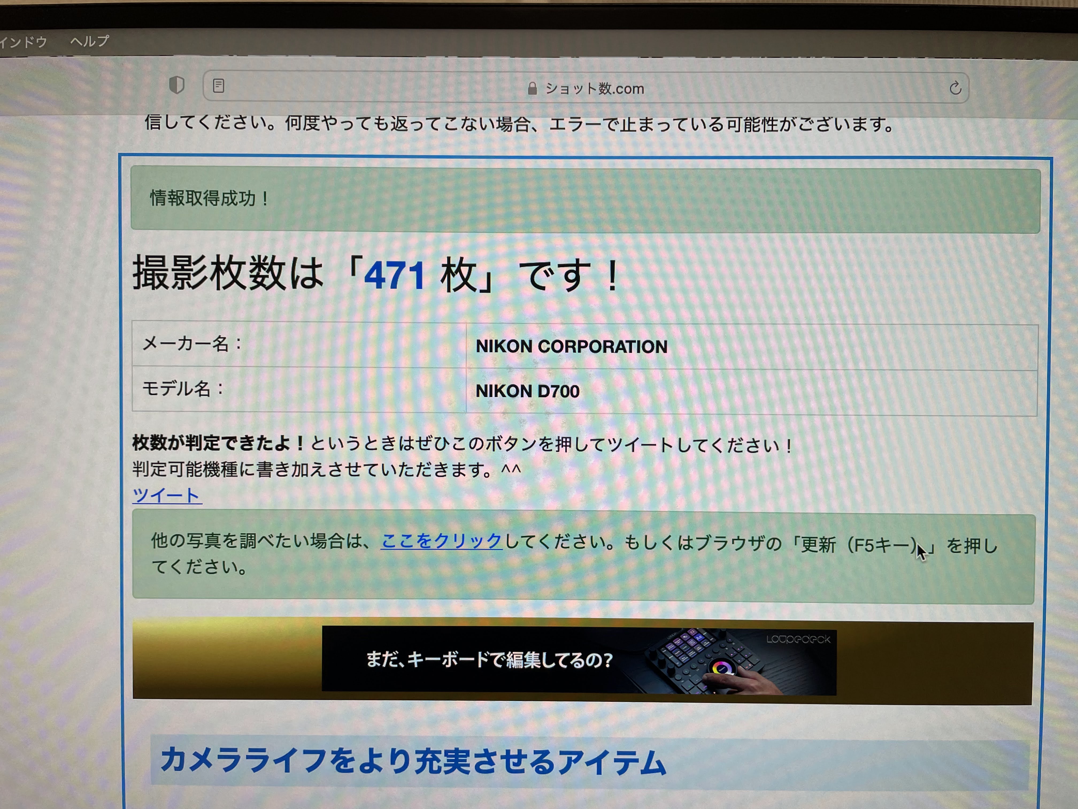Open the Loupedeck keyboard advertisement banner
Viewport: 1078px width, 809px height.
coord(579,661)
